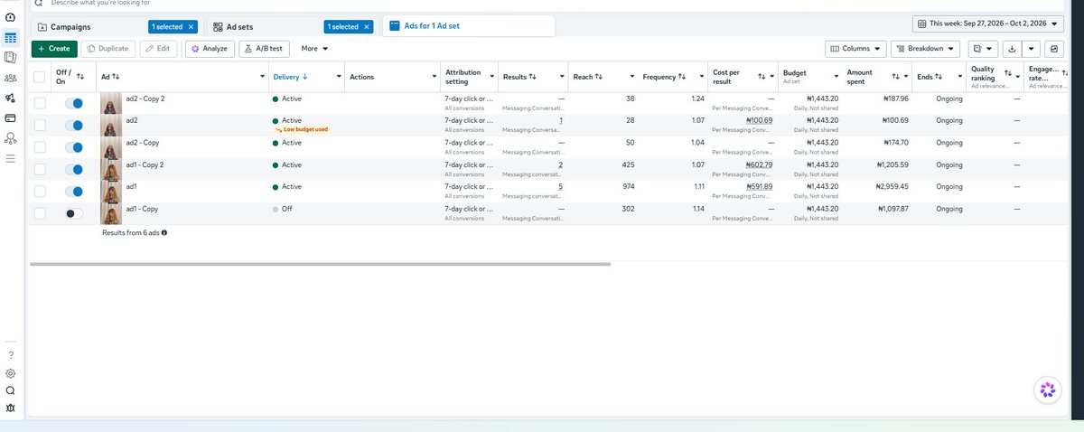Viewport: 1084px width, 432px height.
Task: Open the All tools hamburger icon in sidebar
Action: [x=10, y=158]
